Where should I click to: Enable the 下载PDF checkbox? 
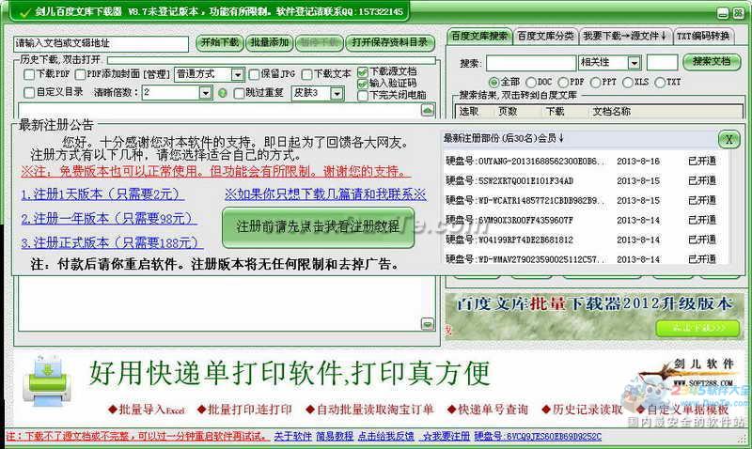click(x=29, y=74)
